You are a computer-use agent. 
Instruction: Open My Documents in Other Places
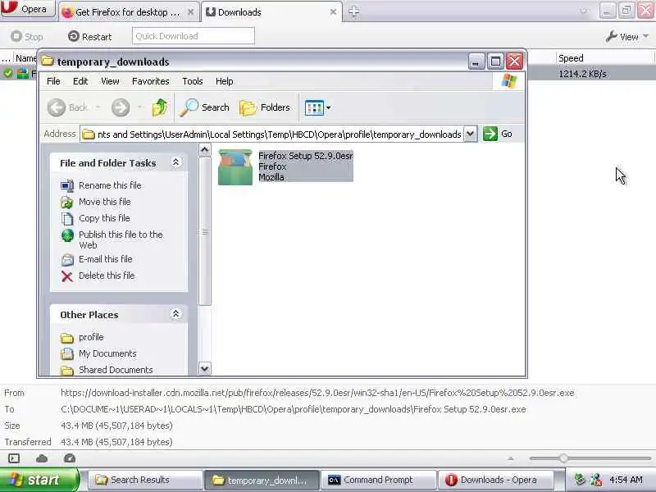tap(107, 353)
